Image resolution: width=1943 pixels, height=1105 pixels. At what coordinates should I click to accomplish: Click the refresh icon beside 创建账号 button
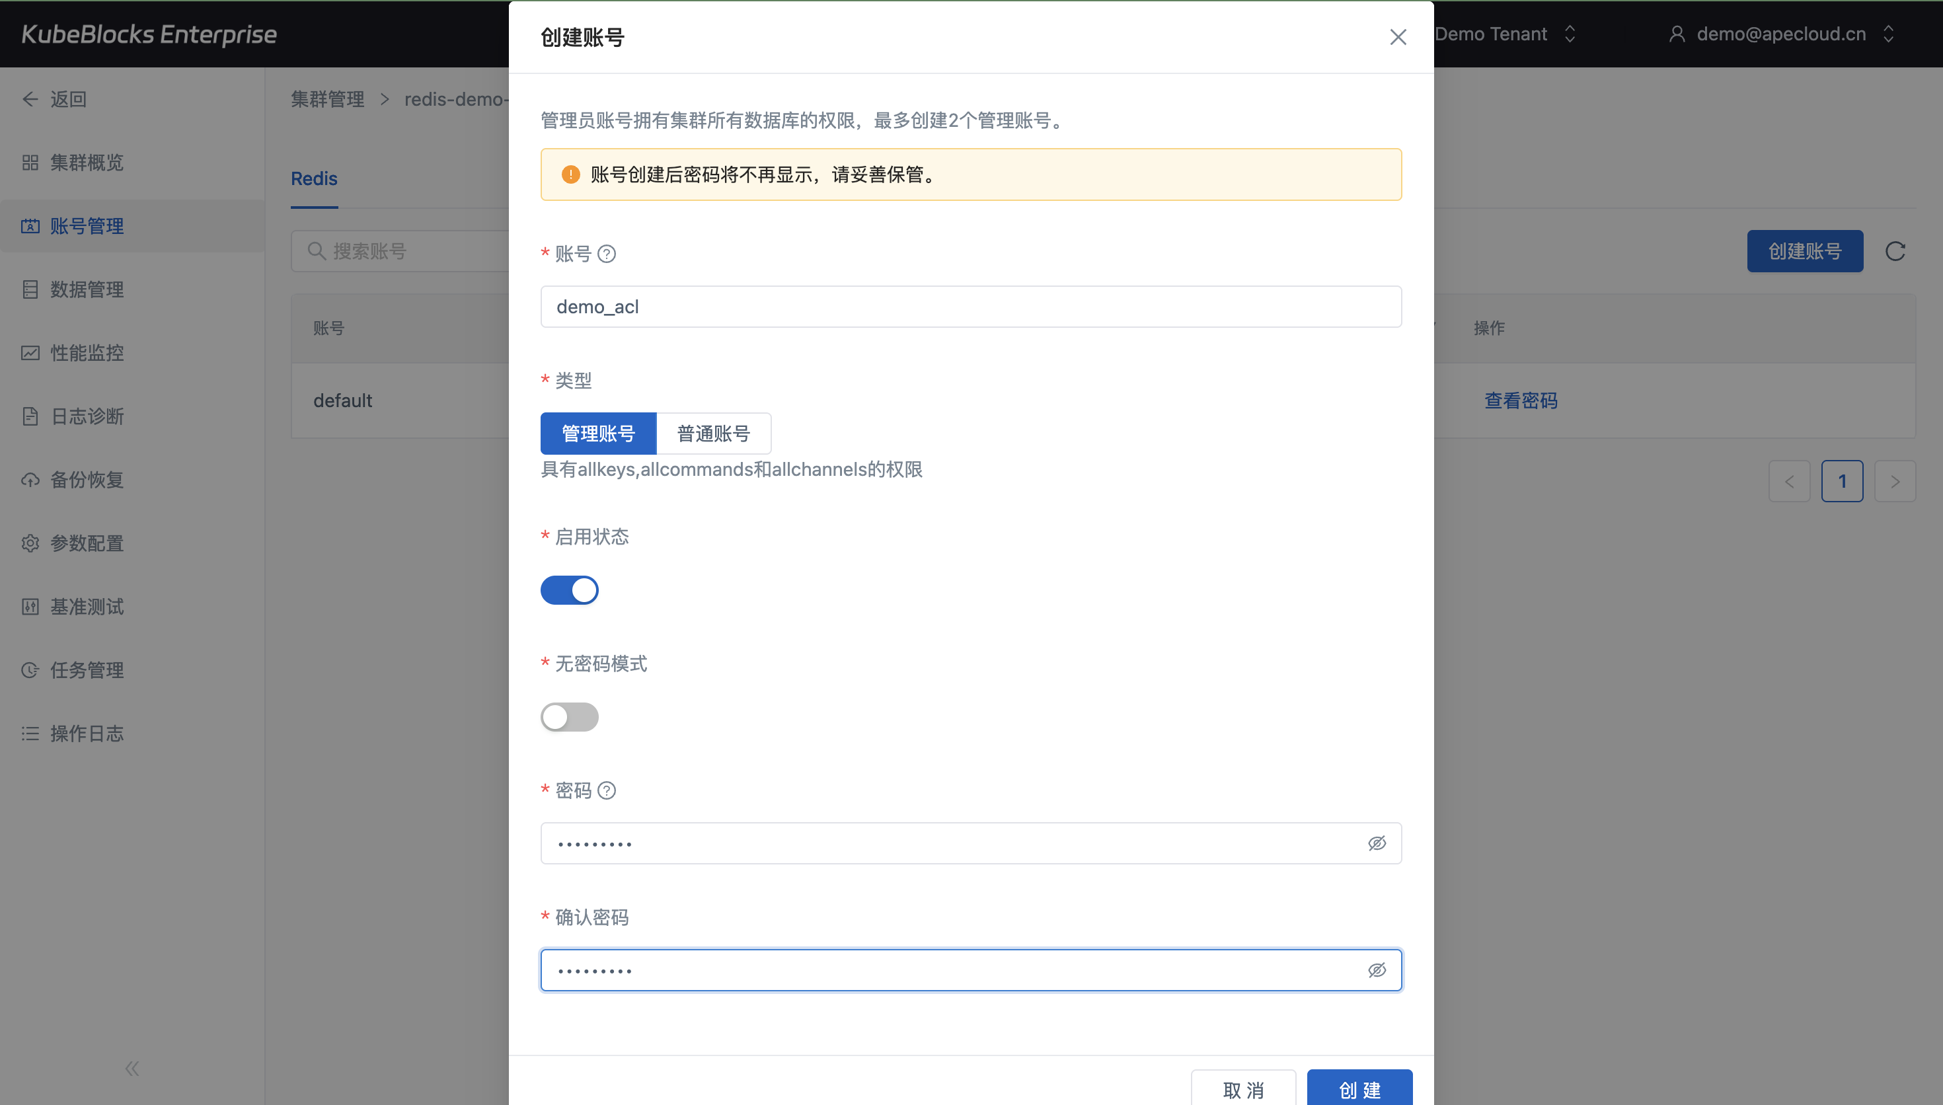pyautogui.click(x=1895, y=251)
